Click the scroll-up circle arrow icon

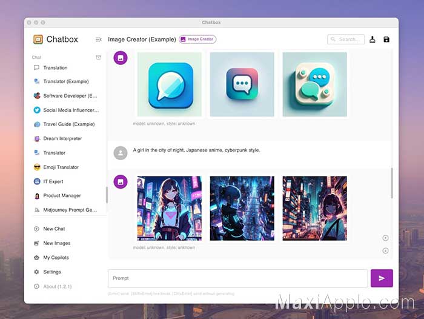(385, 238)
